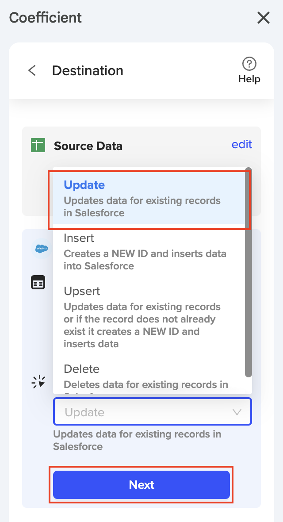Click the Coefficient panel title
Viewport: 283px width, 522px height.
tap(46, 18)
